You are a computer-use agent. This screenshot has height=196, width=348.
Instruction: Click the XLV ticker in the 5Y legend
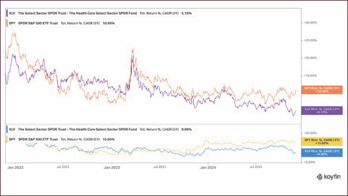[x=12, y=129]
